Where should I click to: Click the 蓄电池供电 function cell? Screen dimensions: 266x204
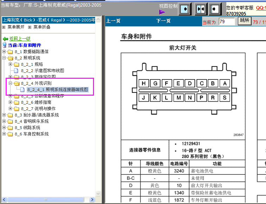[217, 171]
